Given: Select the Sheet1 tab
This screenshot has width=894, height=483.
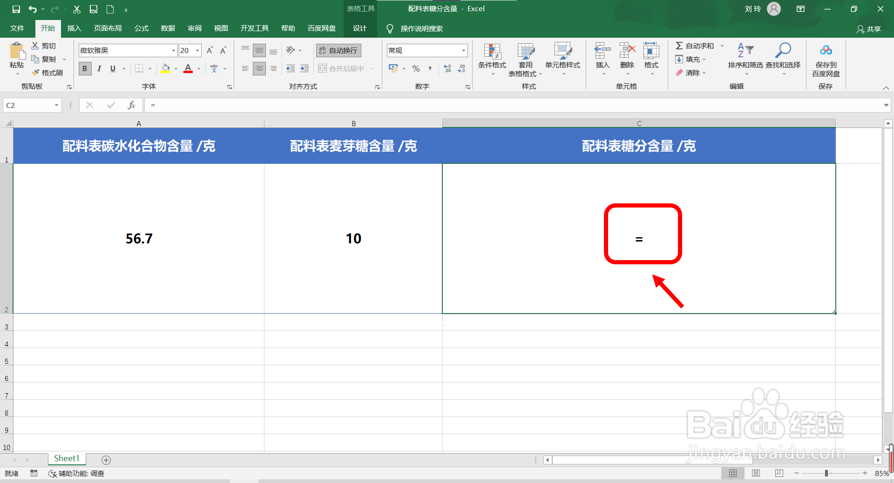Looking at the screenshot, I should pos(67,458).
